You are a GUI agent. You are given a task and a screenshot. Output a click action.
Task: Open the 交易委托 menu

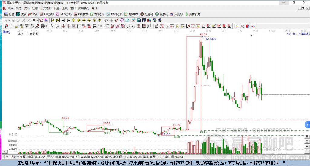[84, 8]
